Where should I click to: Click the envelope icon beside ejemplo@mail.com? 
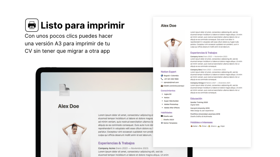(x=162, y=82)
